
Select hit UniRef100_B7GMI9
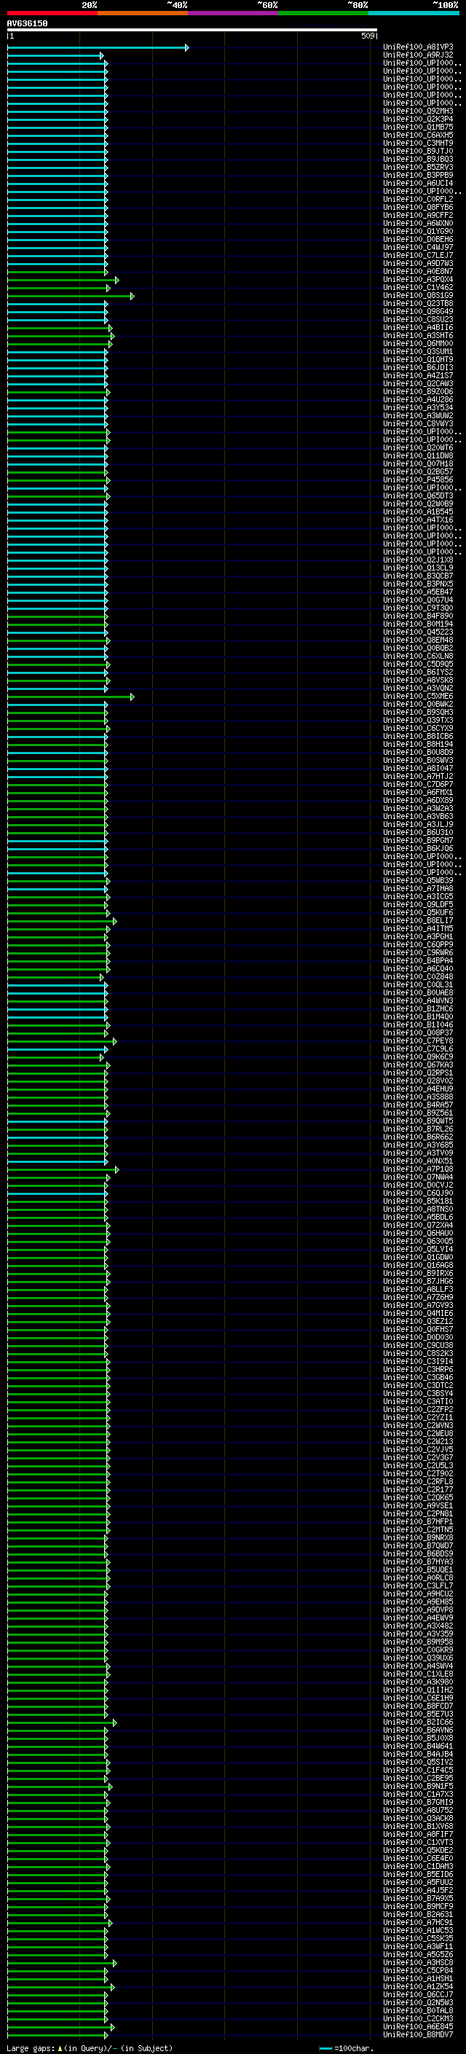pos(418,1802)
